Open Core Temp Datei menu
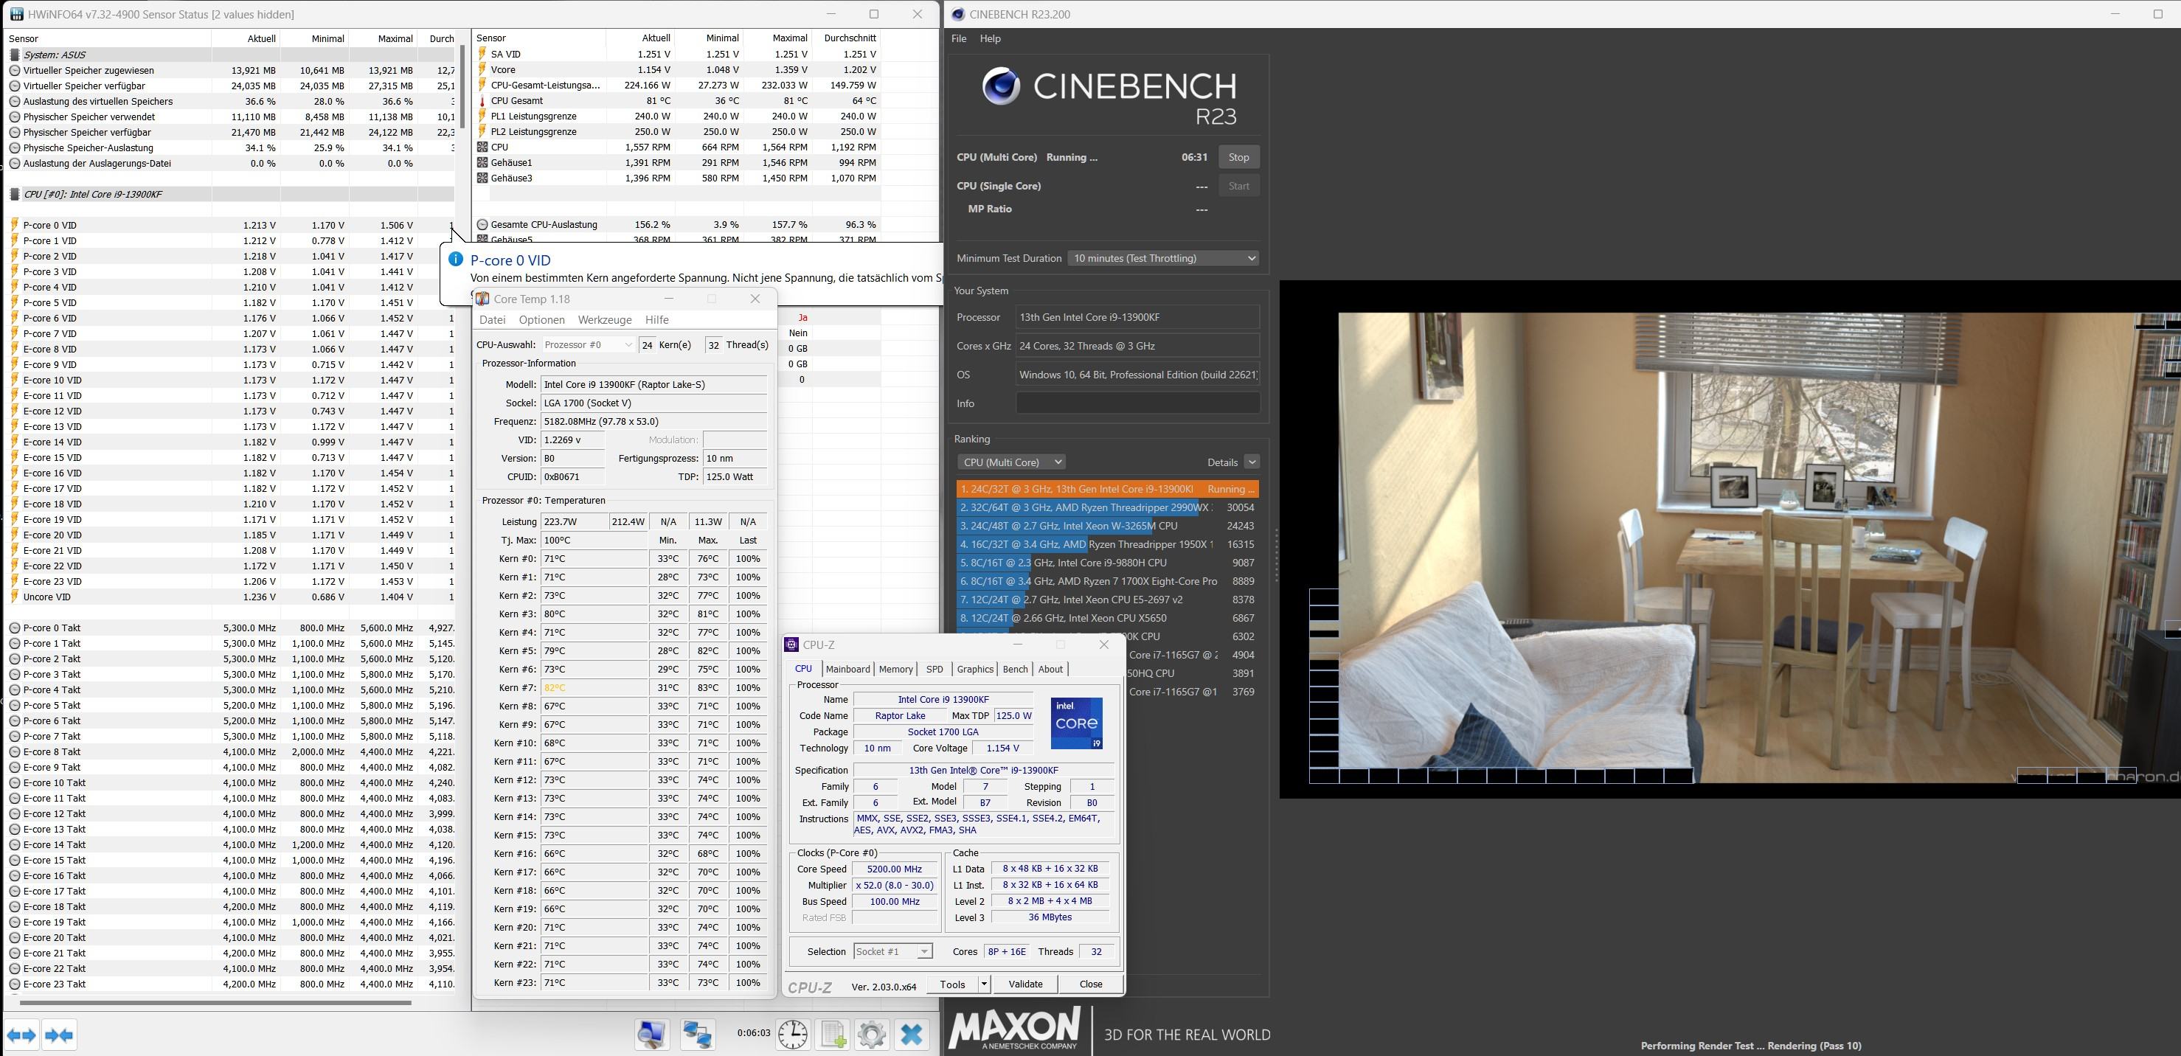The width and height of the screenshot is (2181, 1056). 492,320
